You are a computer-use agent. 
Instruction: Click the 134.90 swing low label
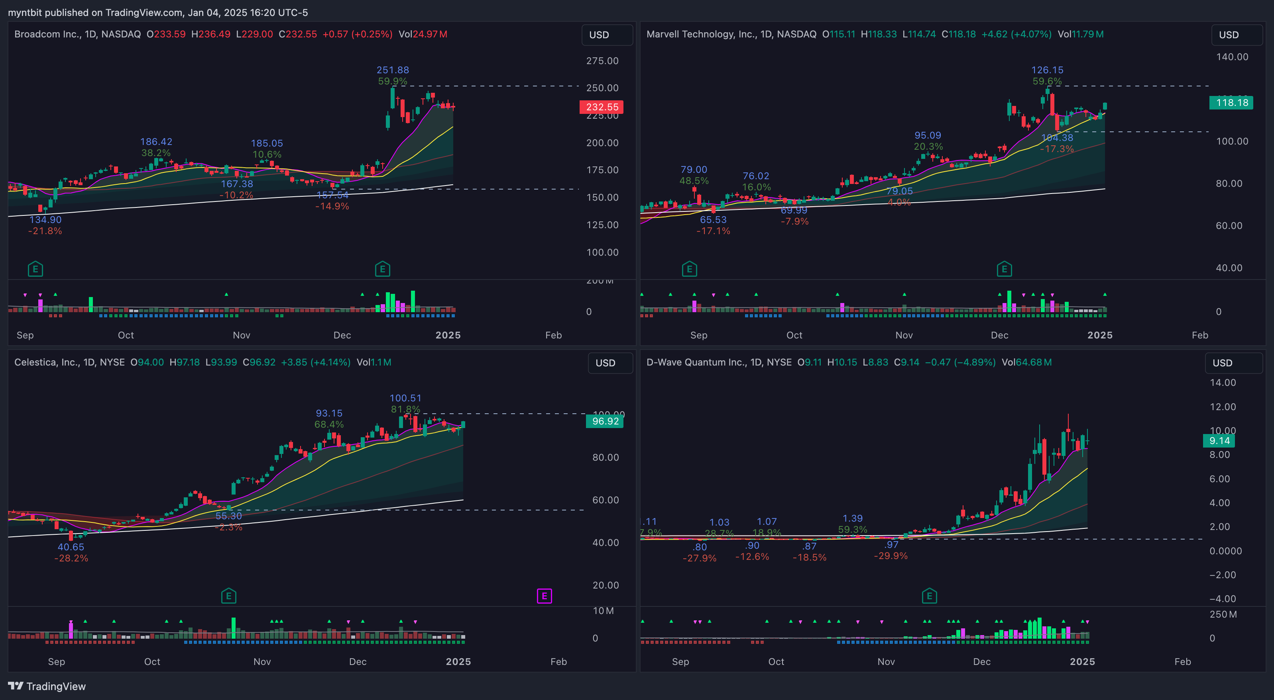point(45,220)
